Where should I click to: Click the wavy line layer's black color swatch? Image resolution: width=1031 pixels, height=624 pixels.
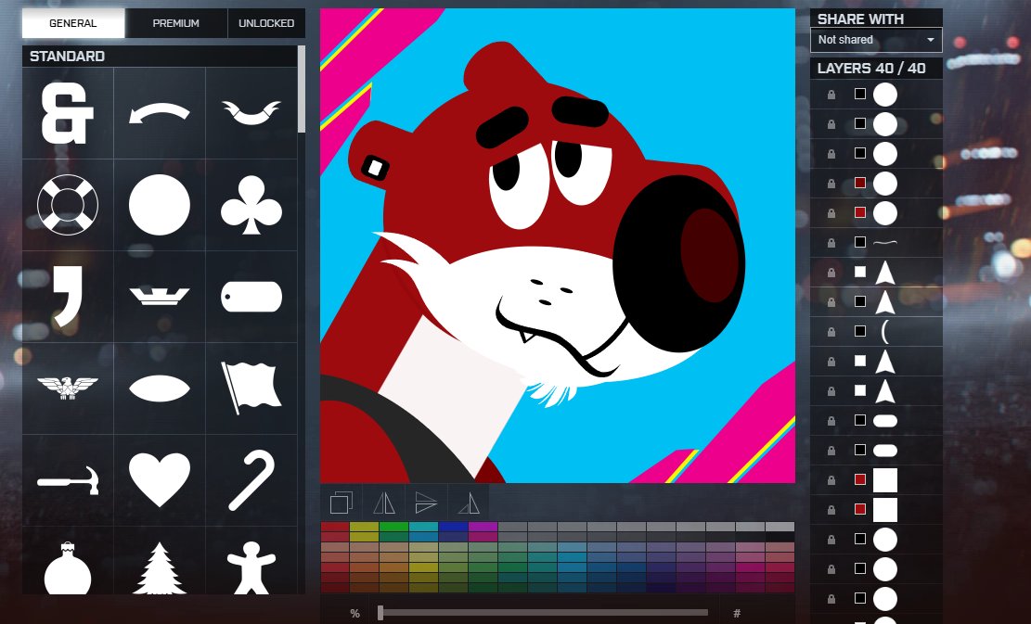(860, 242)
